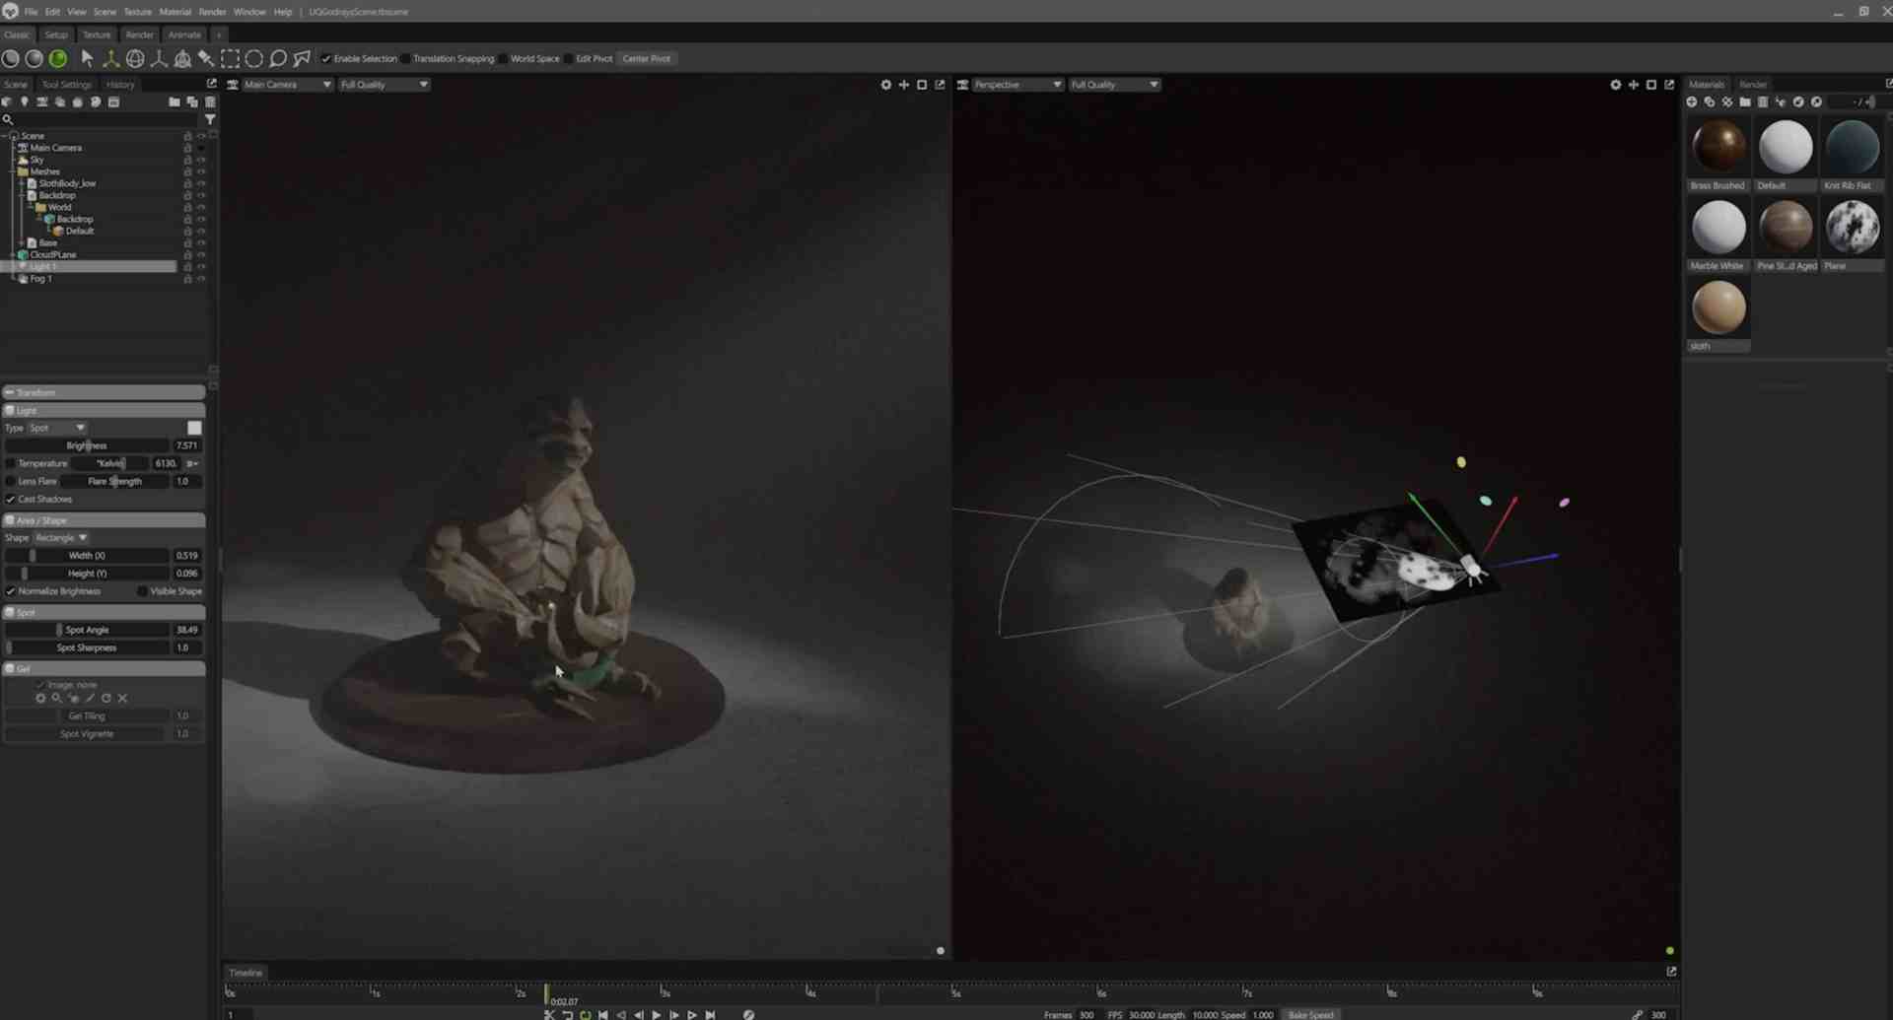Image resolution: width=1893 pixels, height=1020 pixels.
Task: Disable Cast Shadows for the light
Action: [x=11, y=499]
